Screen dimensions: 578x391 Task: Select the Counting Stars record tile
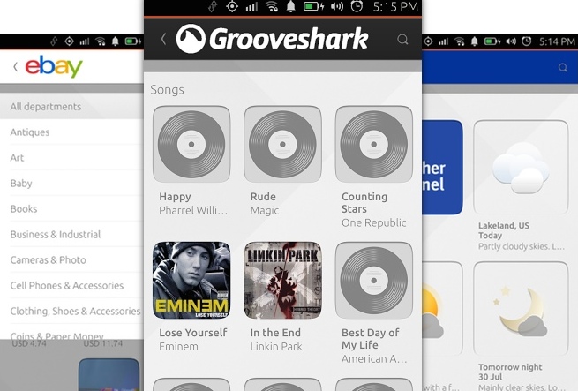point(373,145)
